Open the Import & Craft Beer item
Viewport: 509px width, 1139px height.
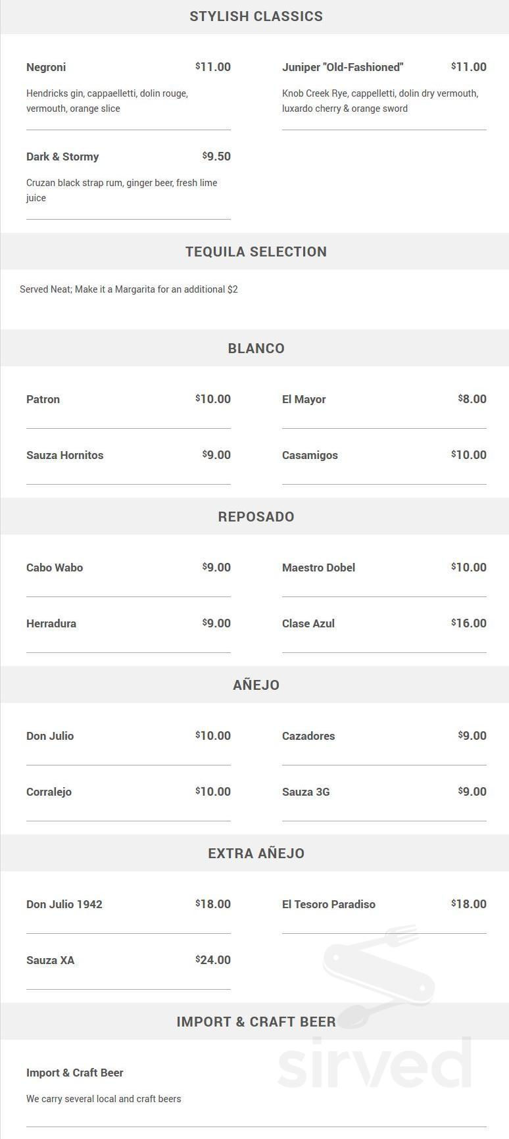[75, 1073]
